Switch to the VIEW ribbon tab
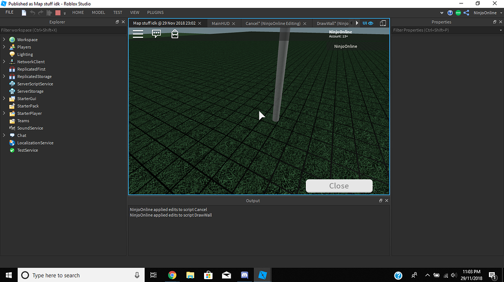Image resolution: width=504 pixels, height=282 pixels. 135,13
